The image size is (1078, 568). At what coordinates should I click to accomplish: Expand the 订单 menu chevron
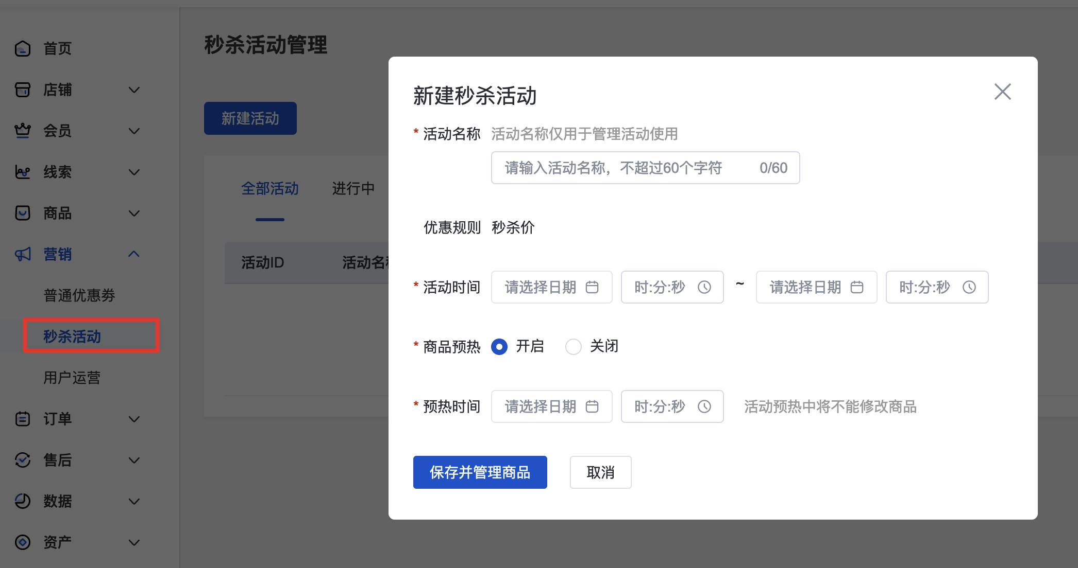[134, 419]
